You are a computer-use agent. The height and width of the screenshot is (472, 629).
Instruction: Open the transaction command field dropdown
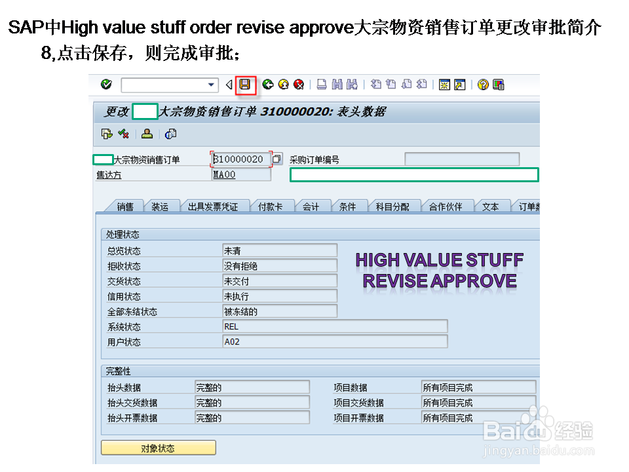click(211, 85)
